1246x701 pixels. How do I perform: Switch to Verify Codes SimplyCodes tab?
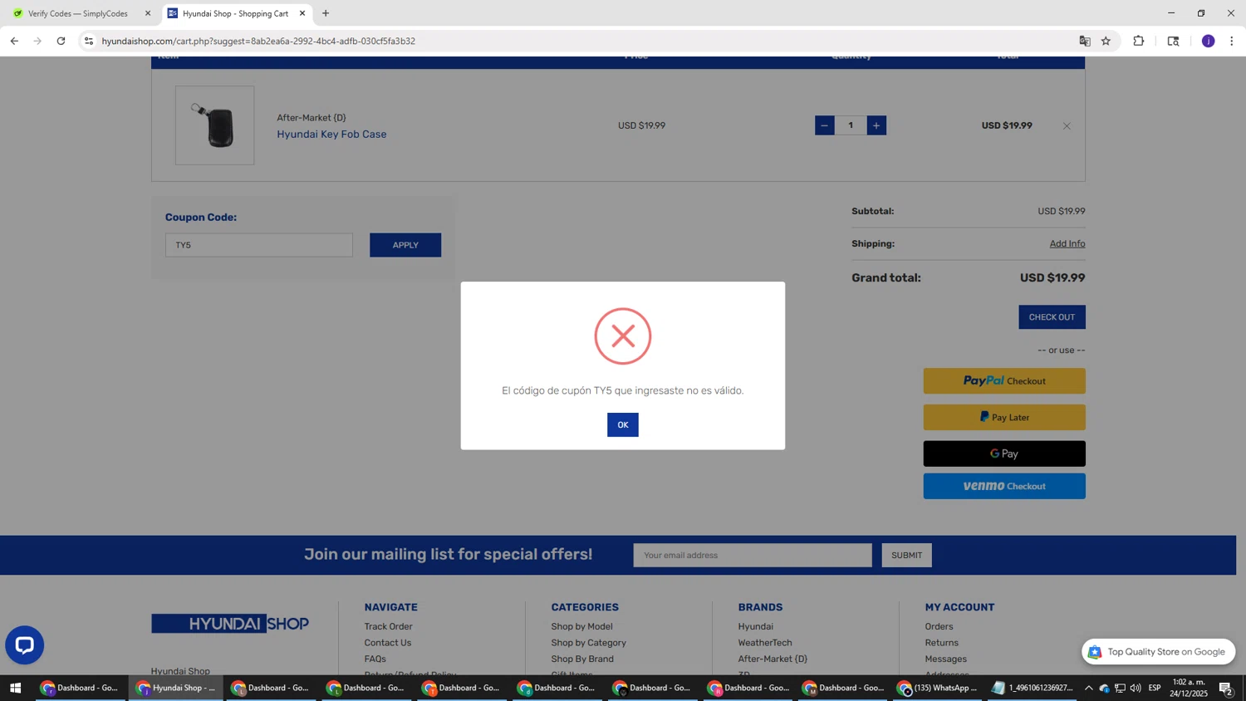(x=78, y=13)
